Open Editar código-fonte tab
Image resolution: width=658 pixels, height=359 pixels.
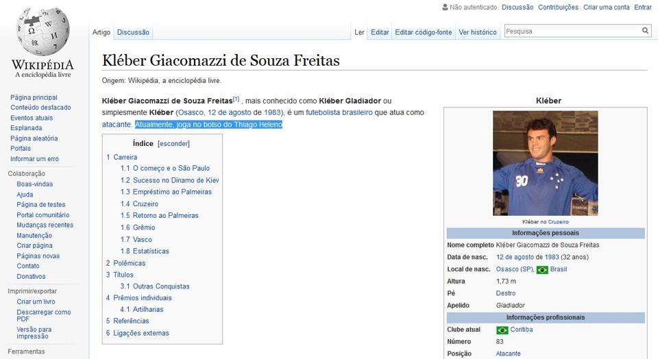click(423, 32)
